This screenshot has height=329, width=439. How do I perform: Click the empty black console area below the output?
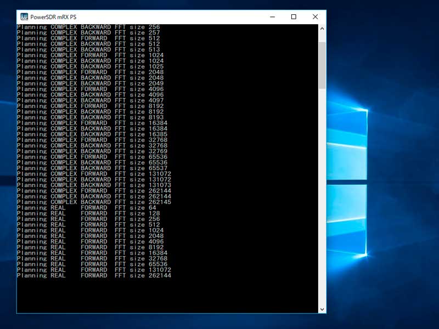click(x=165, y=296)
